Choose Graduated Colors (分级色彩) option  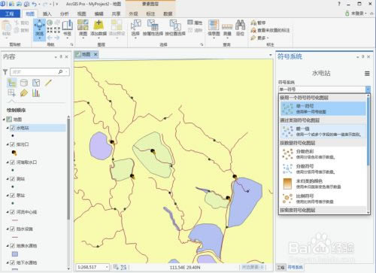pos(323,154)
